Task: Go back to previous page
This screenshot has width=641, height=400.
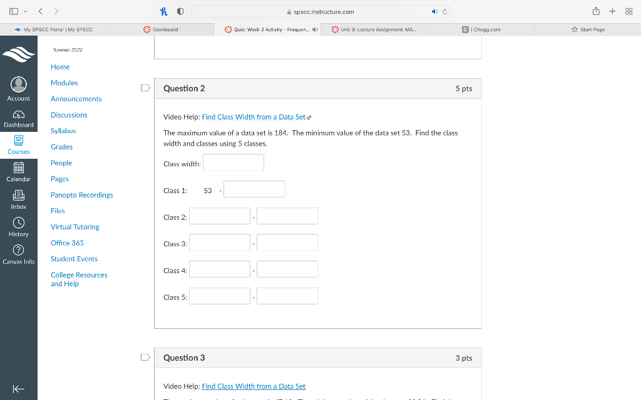Action: [x=41, y=11]
